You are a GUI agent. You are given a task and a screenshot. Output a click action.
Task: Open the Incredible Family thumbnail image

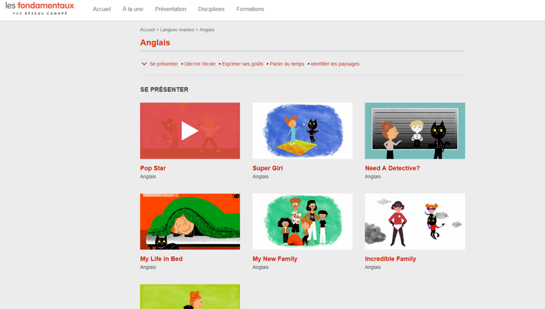[415, 221]
